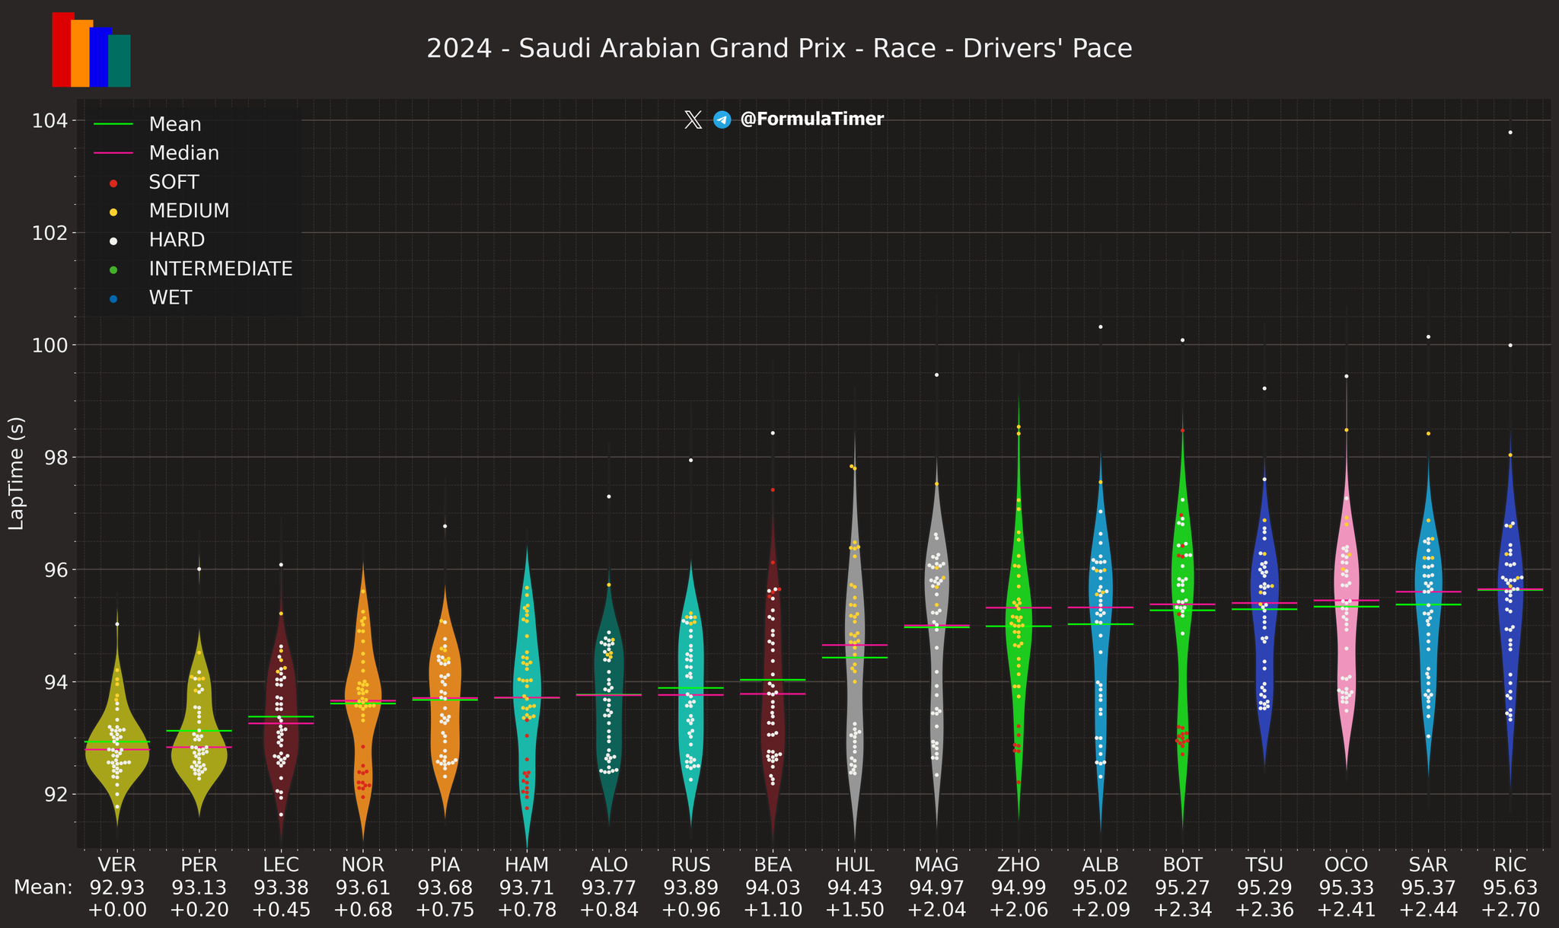Select the ZHO driver label
The image size is (1559, 928).
click(1019, 865)
